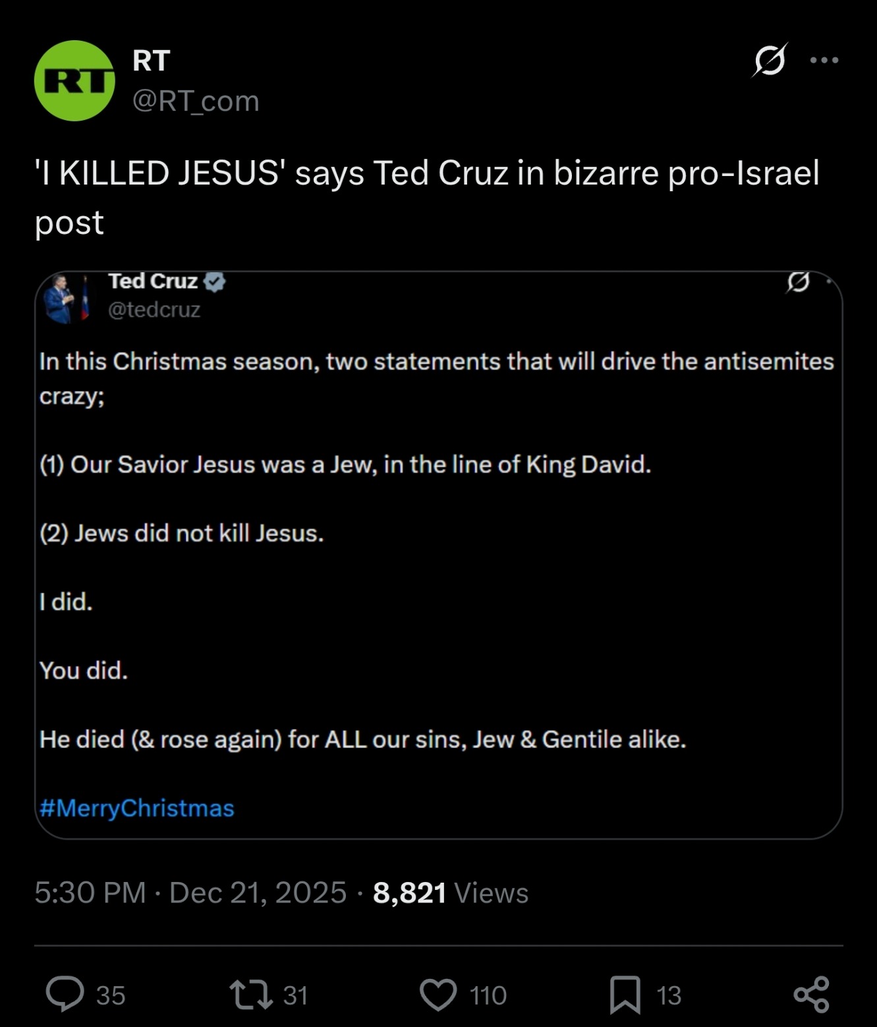This screenshot has height=1027, width=877.
Task: Click the Grok icon inside the embedded Ted Cruz post
Action: click(x=798, y=282)
